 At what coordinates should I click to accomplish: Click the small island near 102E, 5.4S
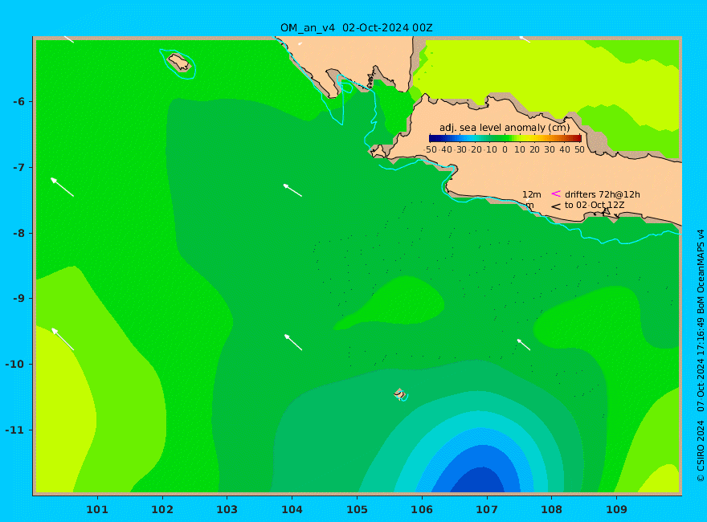(x=179, y=62)
